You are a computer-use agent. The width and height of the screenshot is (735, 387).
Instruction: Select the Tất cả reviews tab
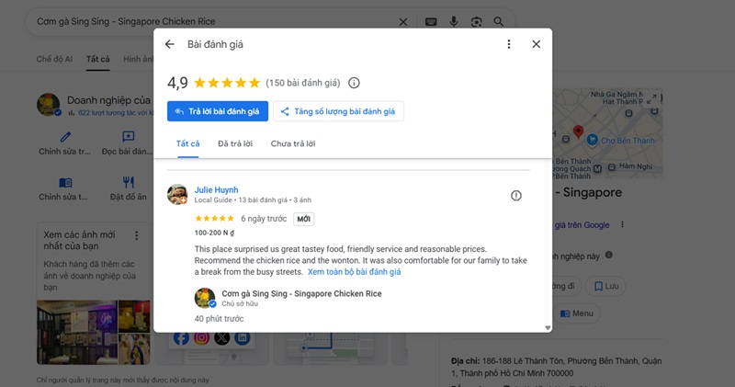coord(188,143)
